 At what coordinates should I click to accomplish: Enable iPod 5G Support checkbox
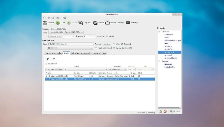114,44
